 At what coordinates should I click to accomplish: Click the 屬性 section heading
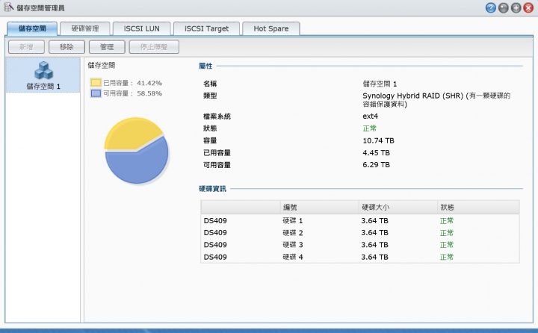tap(205, 66)
